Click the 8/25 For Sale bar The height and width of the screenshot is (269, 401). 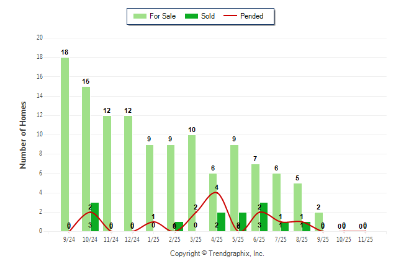(297, 207)
